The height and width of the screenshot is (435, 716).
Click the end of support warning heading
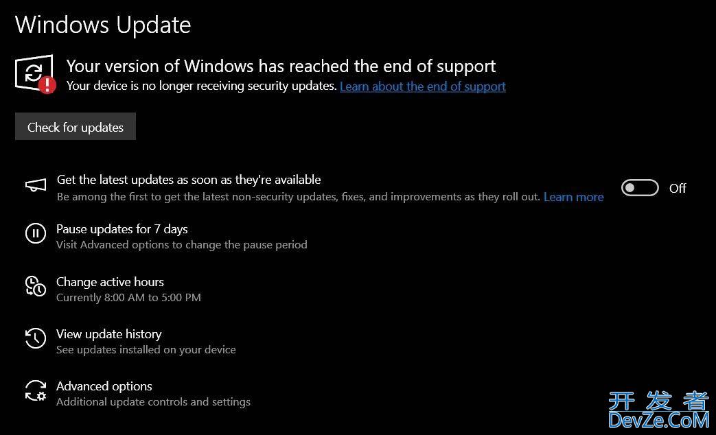(281, 67)
